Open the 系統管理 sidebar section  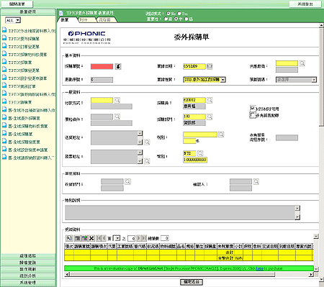click(x=28, y=283)
